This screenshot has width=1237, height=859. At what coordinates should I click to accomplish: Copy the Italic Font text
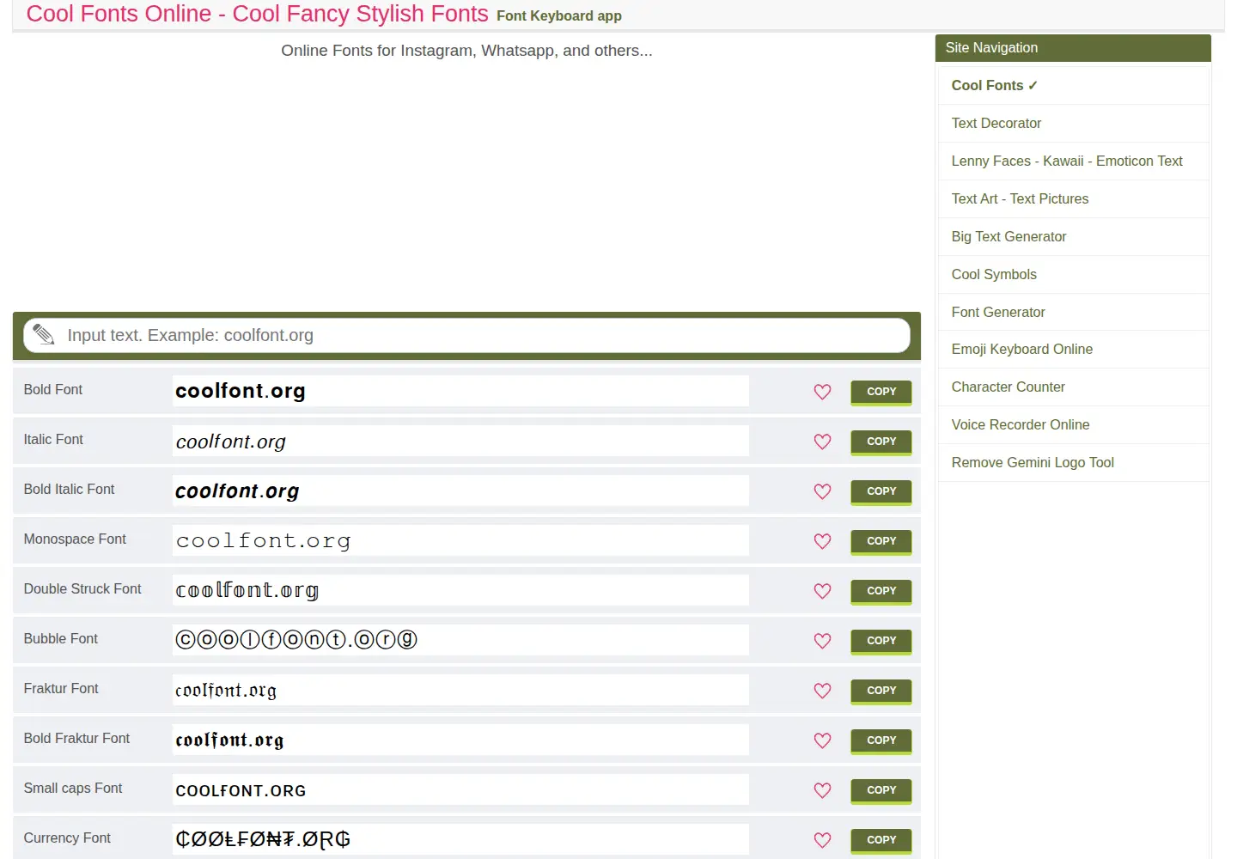pos(881,442)
